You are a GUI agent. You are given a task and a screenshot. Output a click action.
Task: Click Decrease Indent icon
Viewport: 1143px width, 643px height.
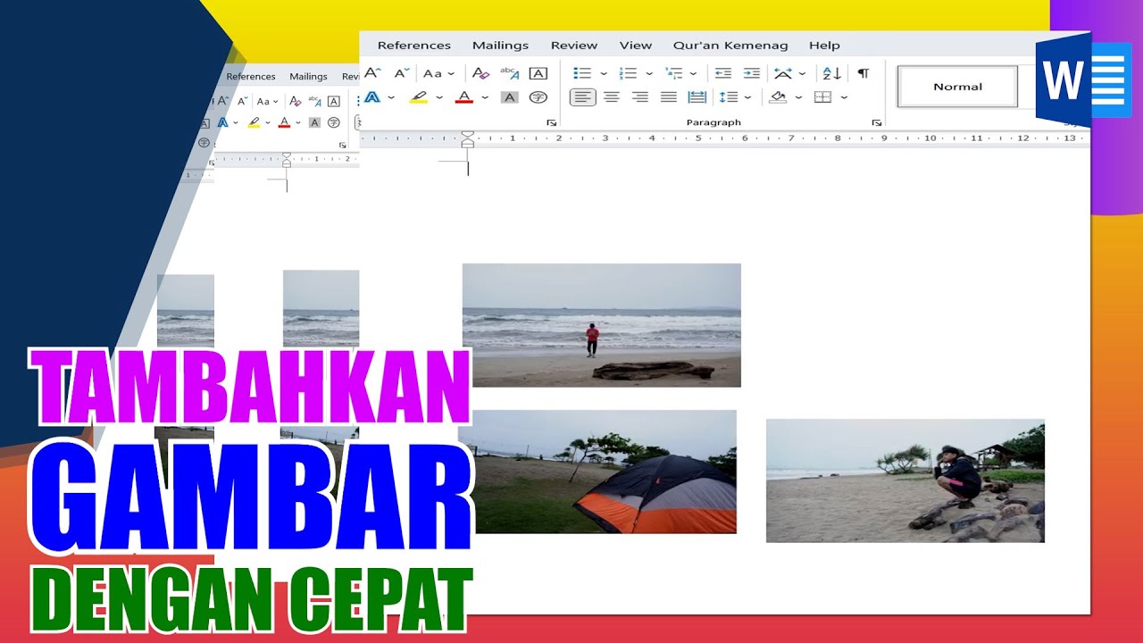coord(723,73)
